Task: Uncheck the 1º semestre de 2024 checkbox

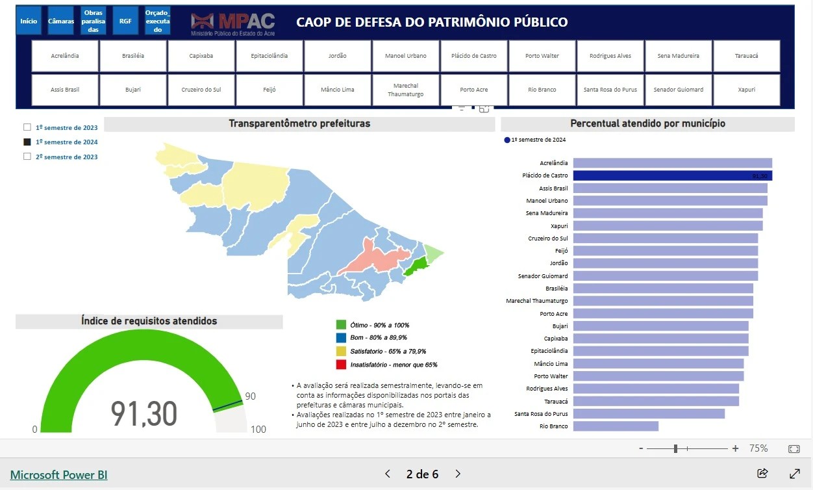Action: click(x=27, y=142)
